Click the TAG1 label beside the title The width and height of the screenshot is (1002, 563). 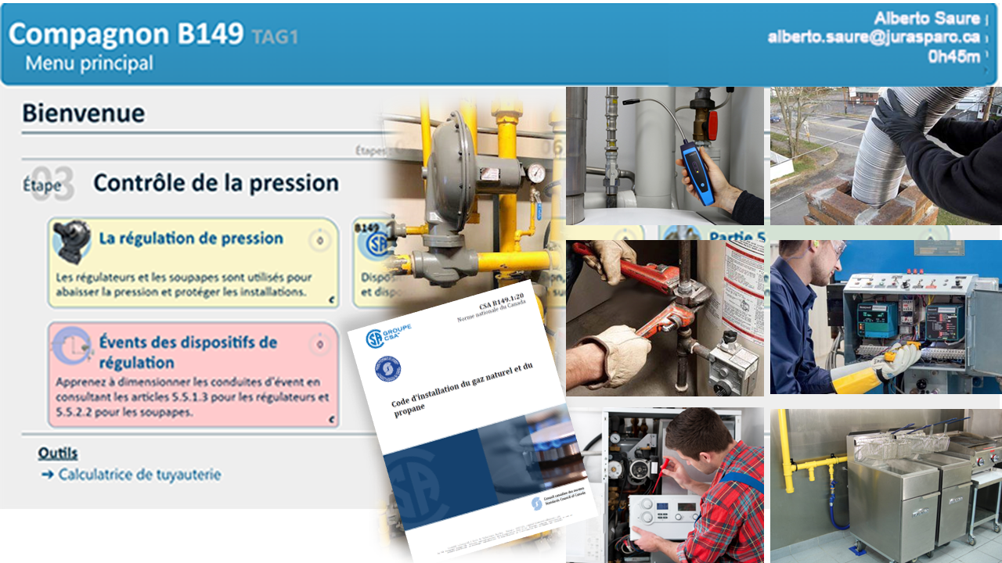click(275, 37)
